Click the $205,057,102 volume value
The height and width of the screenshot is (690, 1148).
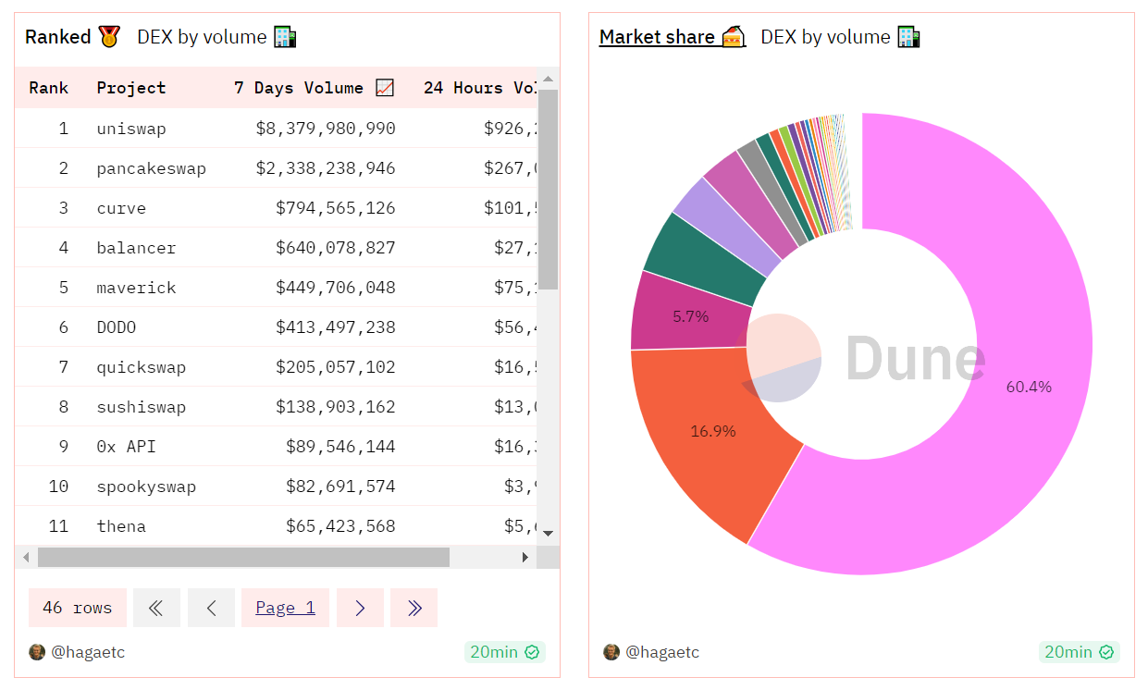(x=336, y=367)
